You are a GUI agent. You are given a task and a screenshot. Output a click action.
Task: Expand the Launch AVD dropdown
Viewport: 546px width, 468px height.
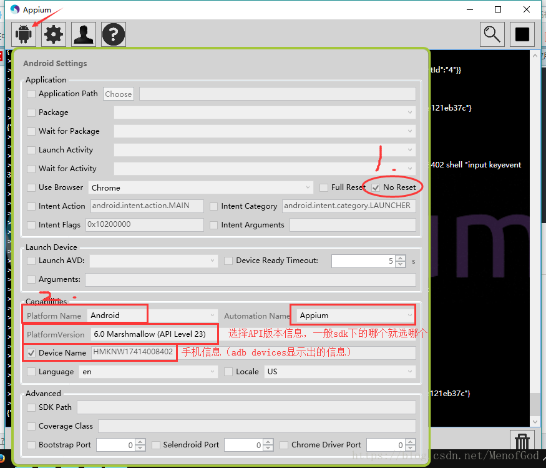(x=154, y=261)
